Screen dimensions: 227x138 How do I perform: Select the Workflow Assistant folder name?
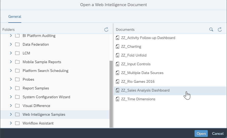(x=38, y=123)
